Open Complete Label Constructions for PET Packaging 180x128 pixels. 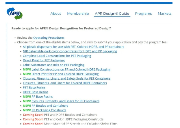point(57,56)
